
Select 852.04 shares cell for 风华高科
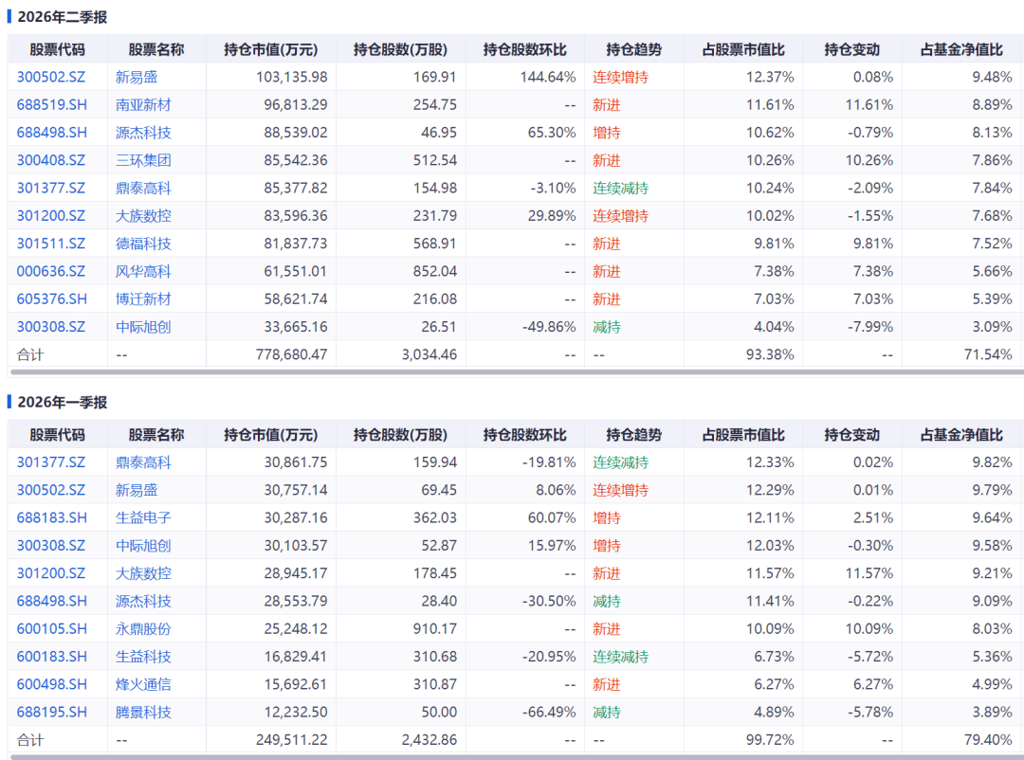point(434,271)
